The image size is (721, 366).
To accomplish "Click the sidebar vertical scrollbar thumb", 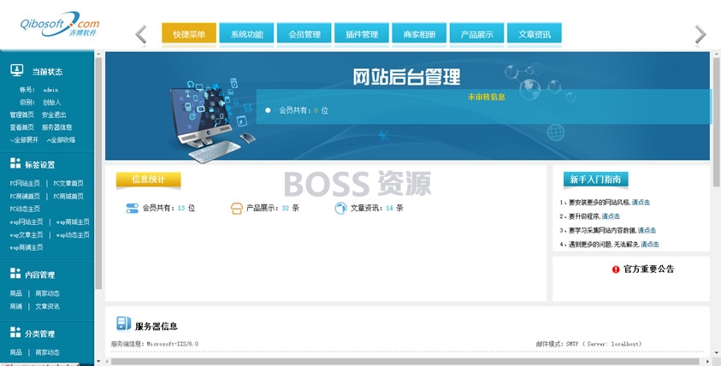I will (x=98, y=173).
